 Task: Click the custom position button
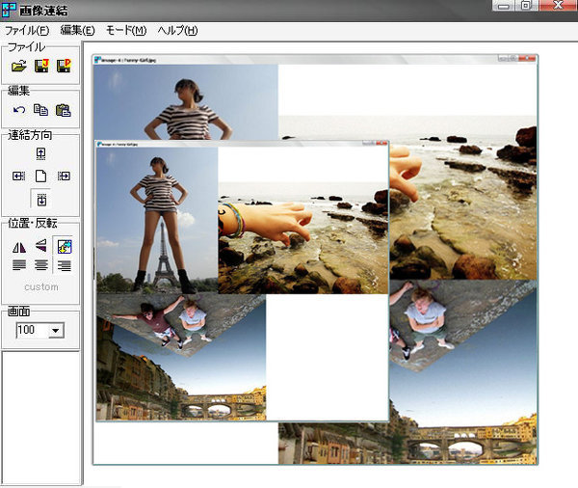pos(40,286)
